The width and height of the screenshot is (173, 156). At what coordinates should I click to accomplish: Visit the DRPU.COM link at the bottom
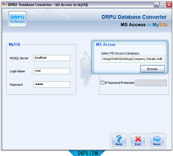86,153
